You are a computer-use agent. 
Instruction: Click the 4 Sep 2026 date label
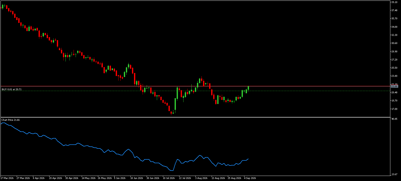point(250,178)
